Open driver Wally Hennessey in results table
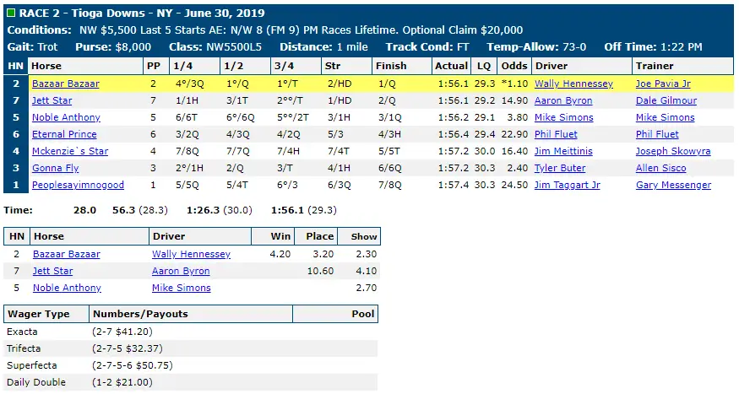This screenshot has width=739, height=394. point(573,84)
